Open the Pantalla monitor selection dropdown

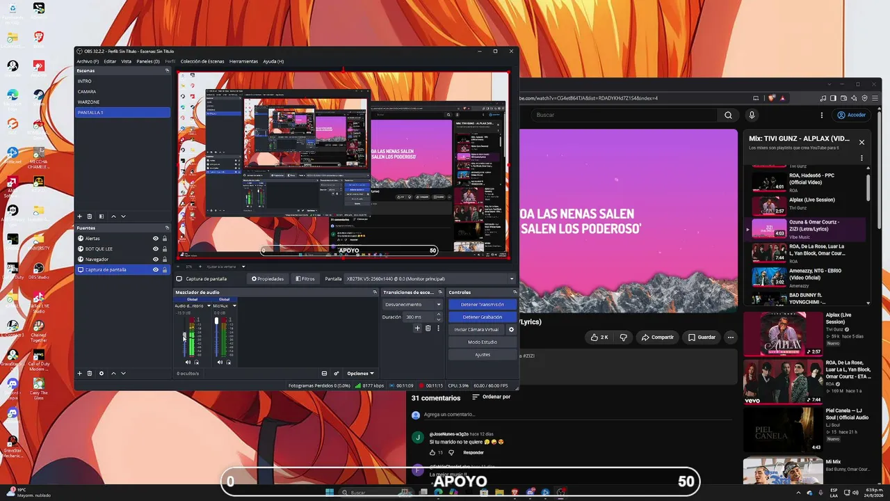(x=430, y=279)
